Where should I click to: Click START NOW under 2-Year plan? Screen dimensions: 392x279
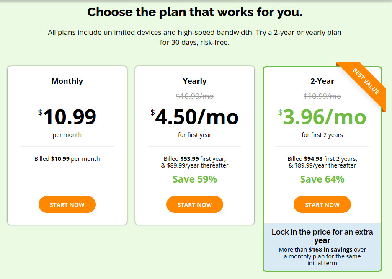[322, 204]
